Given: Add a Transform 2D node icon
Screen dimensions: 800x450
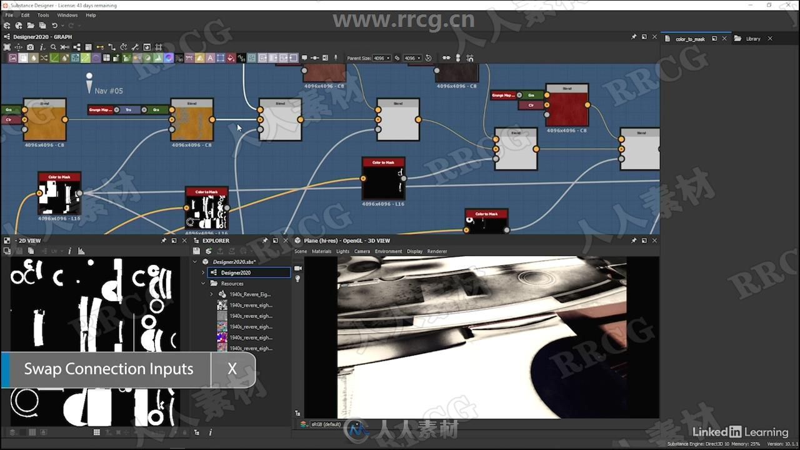Looking at the screenshot, I should 221,58.
